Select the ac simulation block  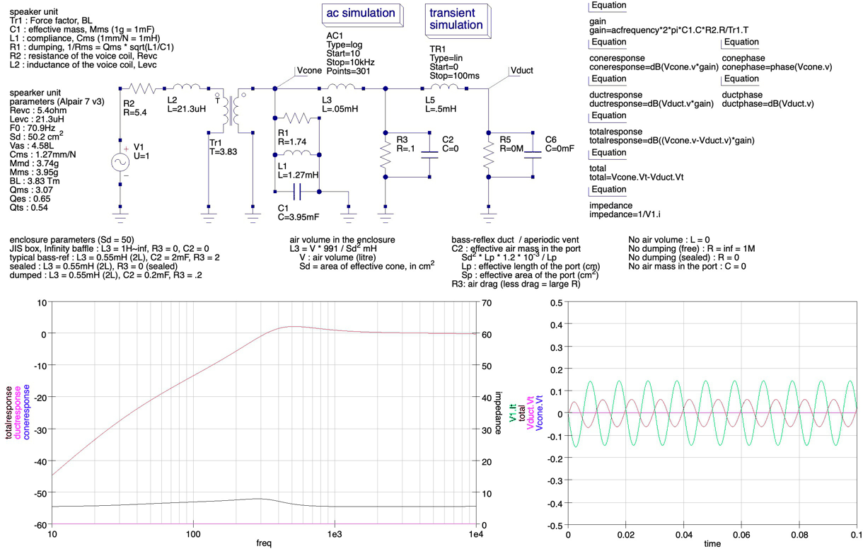(361, 14)
